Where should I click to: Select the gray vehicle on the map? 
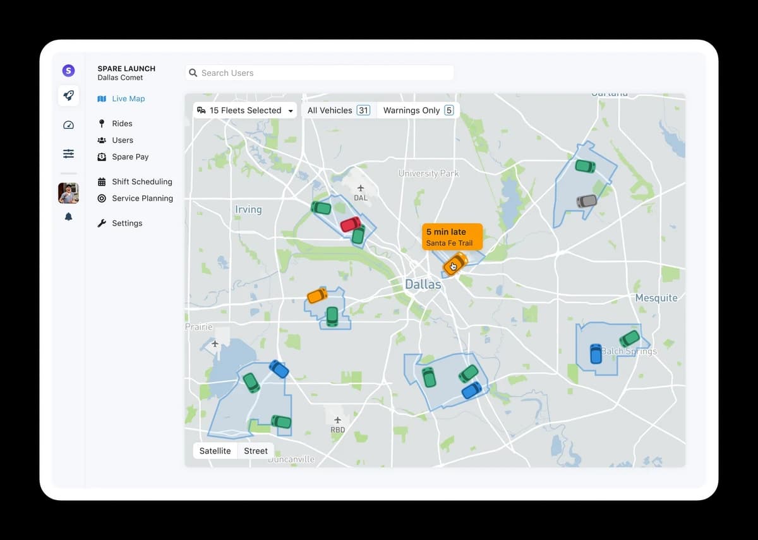coord(586,201)
